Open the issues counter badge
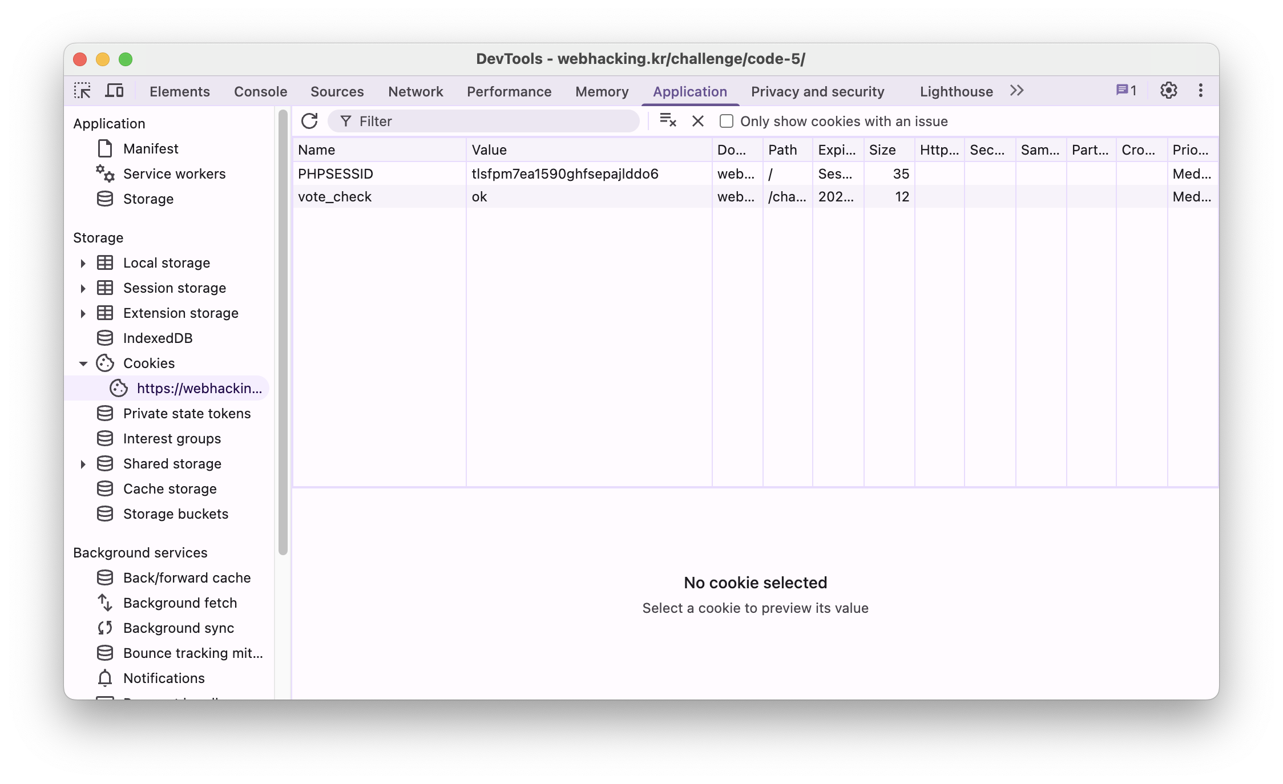The width and height of the screenshot is (1283, 784). pos(1126,91)
